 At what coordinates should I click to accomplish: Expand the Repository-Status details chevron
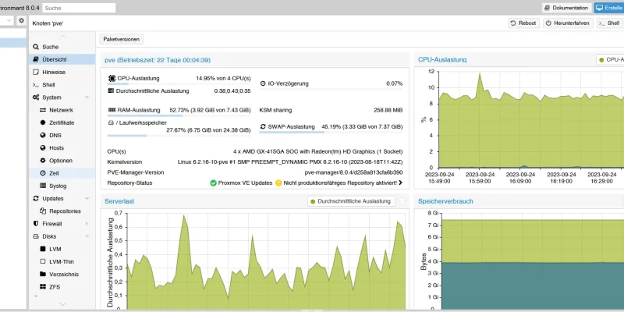[x=400, y=183]
